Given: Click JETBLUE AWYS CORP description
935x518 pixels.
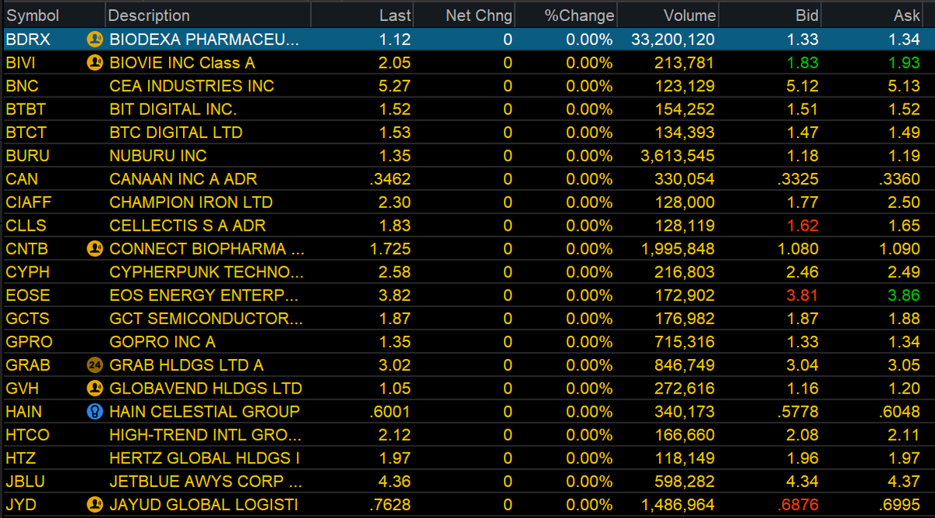Looking at the screenshot, I should pos(206,481).
